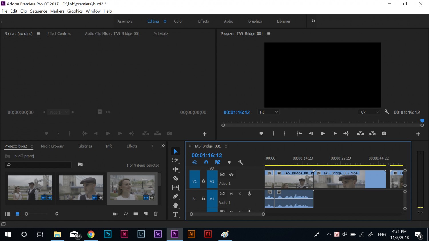Open the 1/2 playback resolution dropdown
This screenshot has height=241, width=429.
[x=369, y=112]
